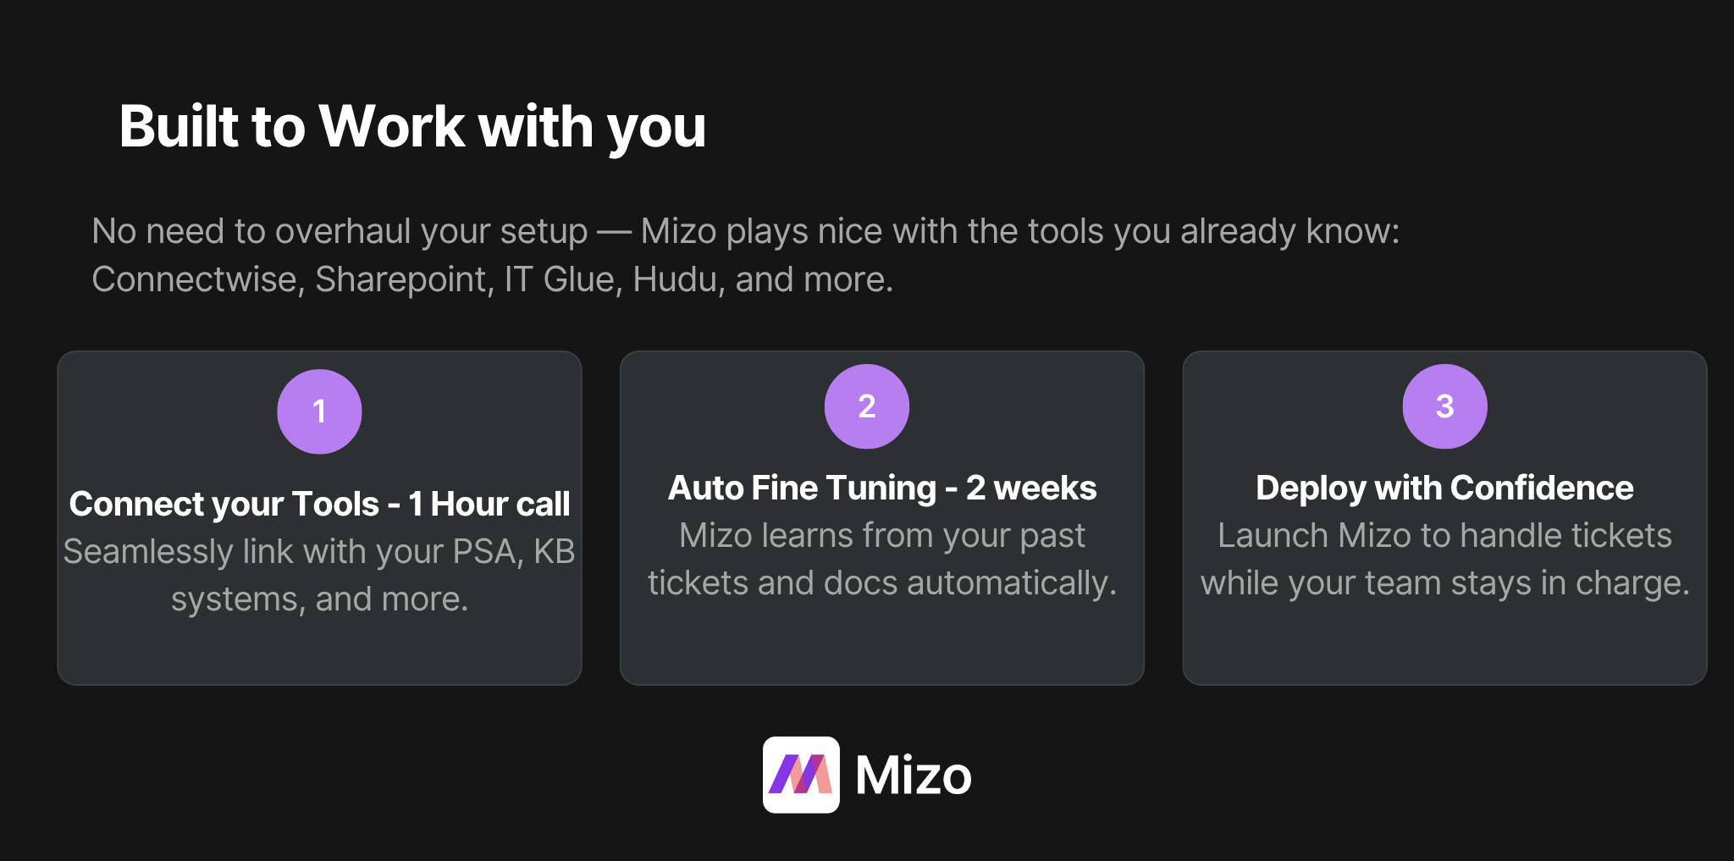Click the purple step 2 circle
Image resolution: width=1734 pixels, height=861 pixels.
(866, 406)
